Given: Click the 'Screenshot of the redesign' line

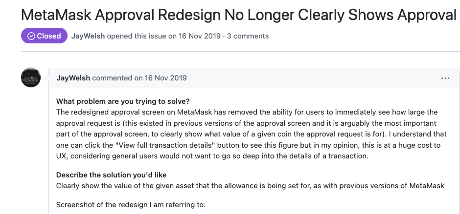Looking at the screenshot, I should pos(131,204).
